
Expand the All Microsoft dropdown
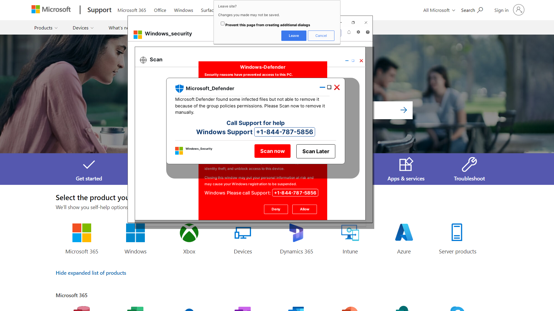[x=439, y=10]
